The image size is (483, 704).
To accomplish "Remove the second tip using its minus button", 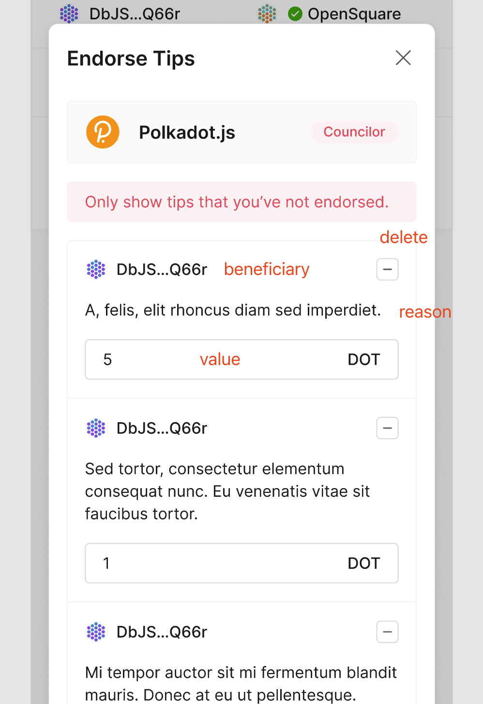I will 387,428.
